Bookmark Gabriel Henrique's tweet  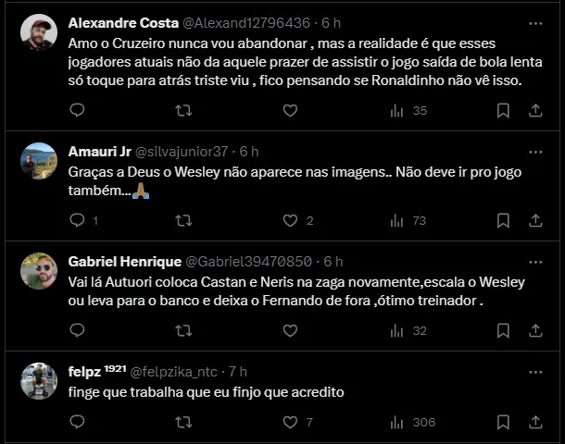pyautogui.click(x=503, y=330)
